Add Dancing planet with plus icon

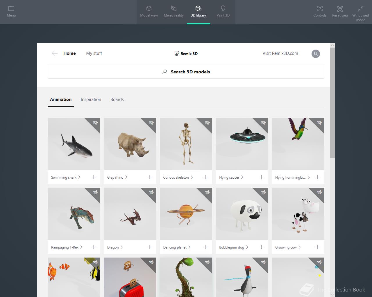pos(205,247)
